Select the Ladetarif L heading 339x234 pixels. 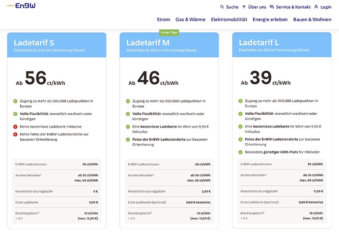259,42
